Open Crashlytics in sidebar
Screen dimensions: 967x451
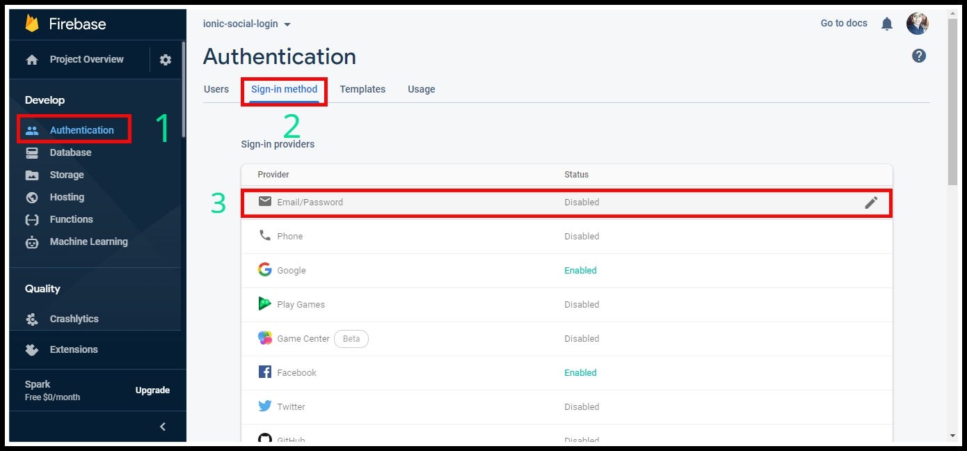pyautogui.click(x=74, y=319)
